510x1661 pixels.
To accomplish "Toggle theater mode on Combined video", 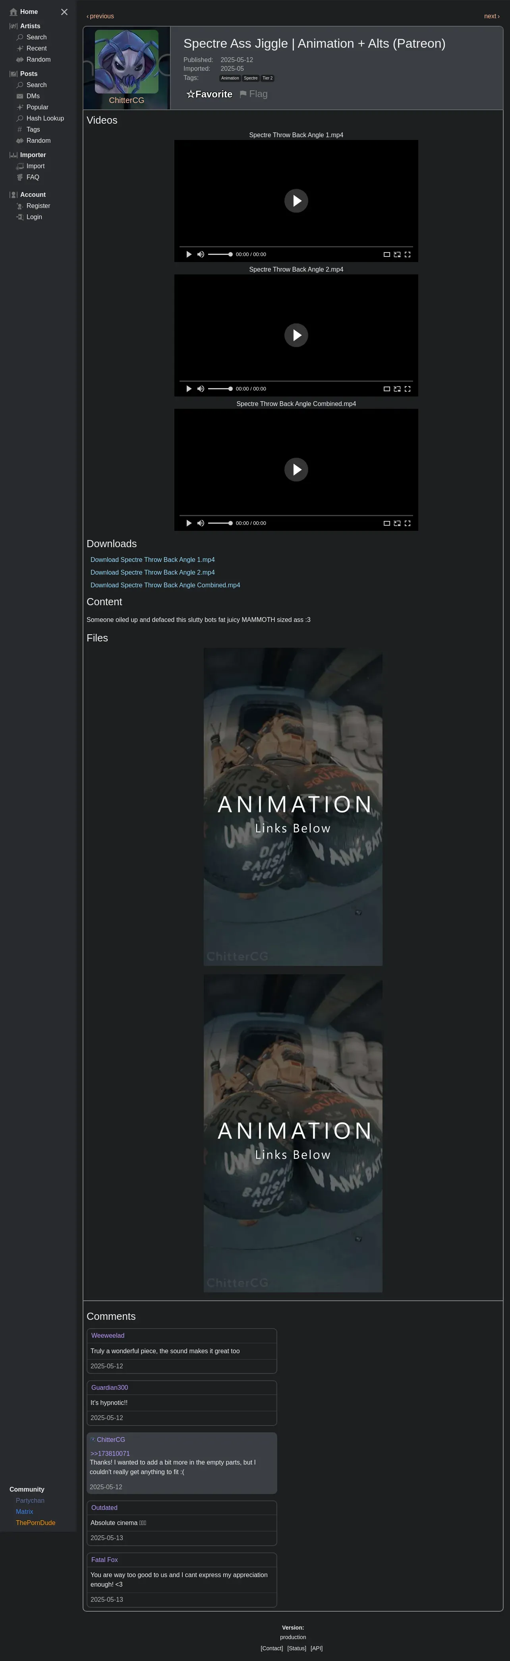I will point(387,523).
